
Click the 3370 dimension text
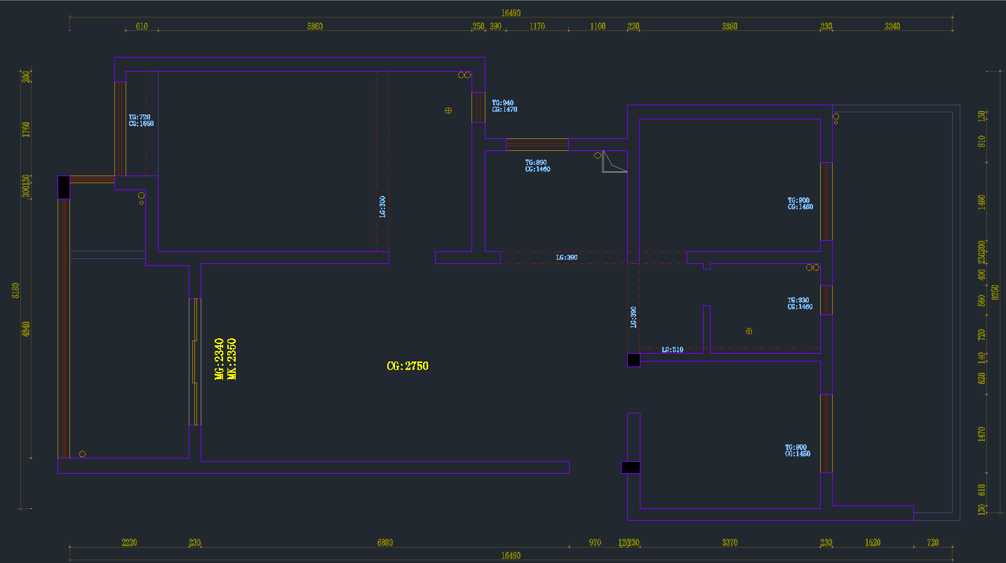(x=730, y=543)
